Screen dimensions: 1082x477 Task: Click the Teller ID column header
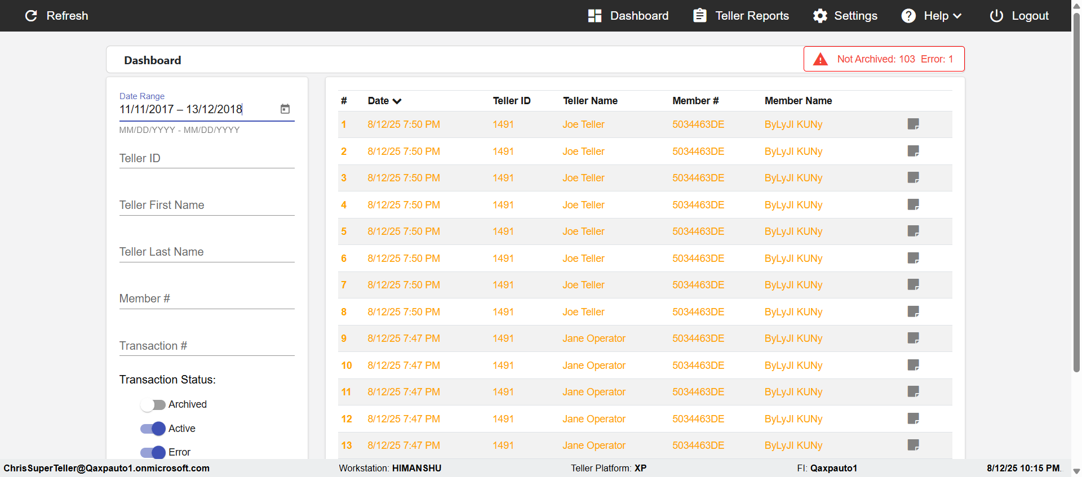(x=512, y=101)
